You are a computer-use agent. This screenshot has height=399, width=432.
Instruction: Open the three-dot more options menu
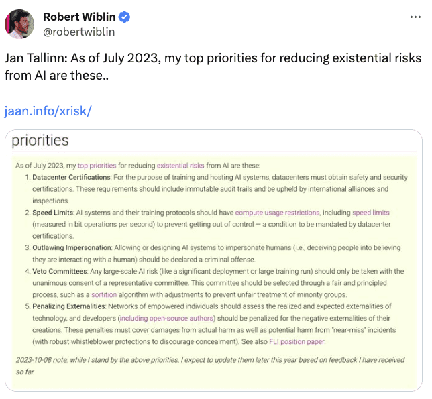click(x=415, y=17)
